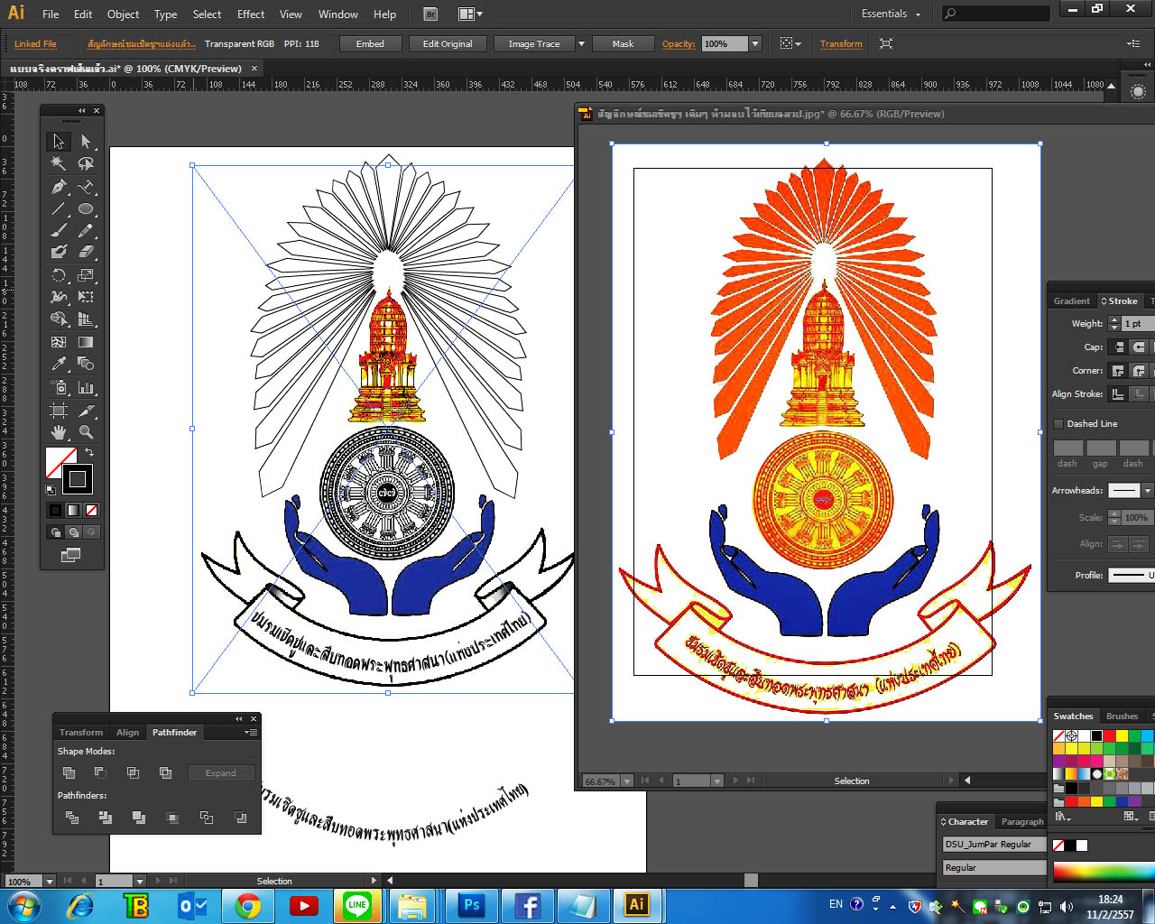The width and height of the screenshot is (1155, 924).
Task: Open the Object menu
Action: click(123, 14)
